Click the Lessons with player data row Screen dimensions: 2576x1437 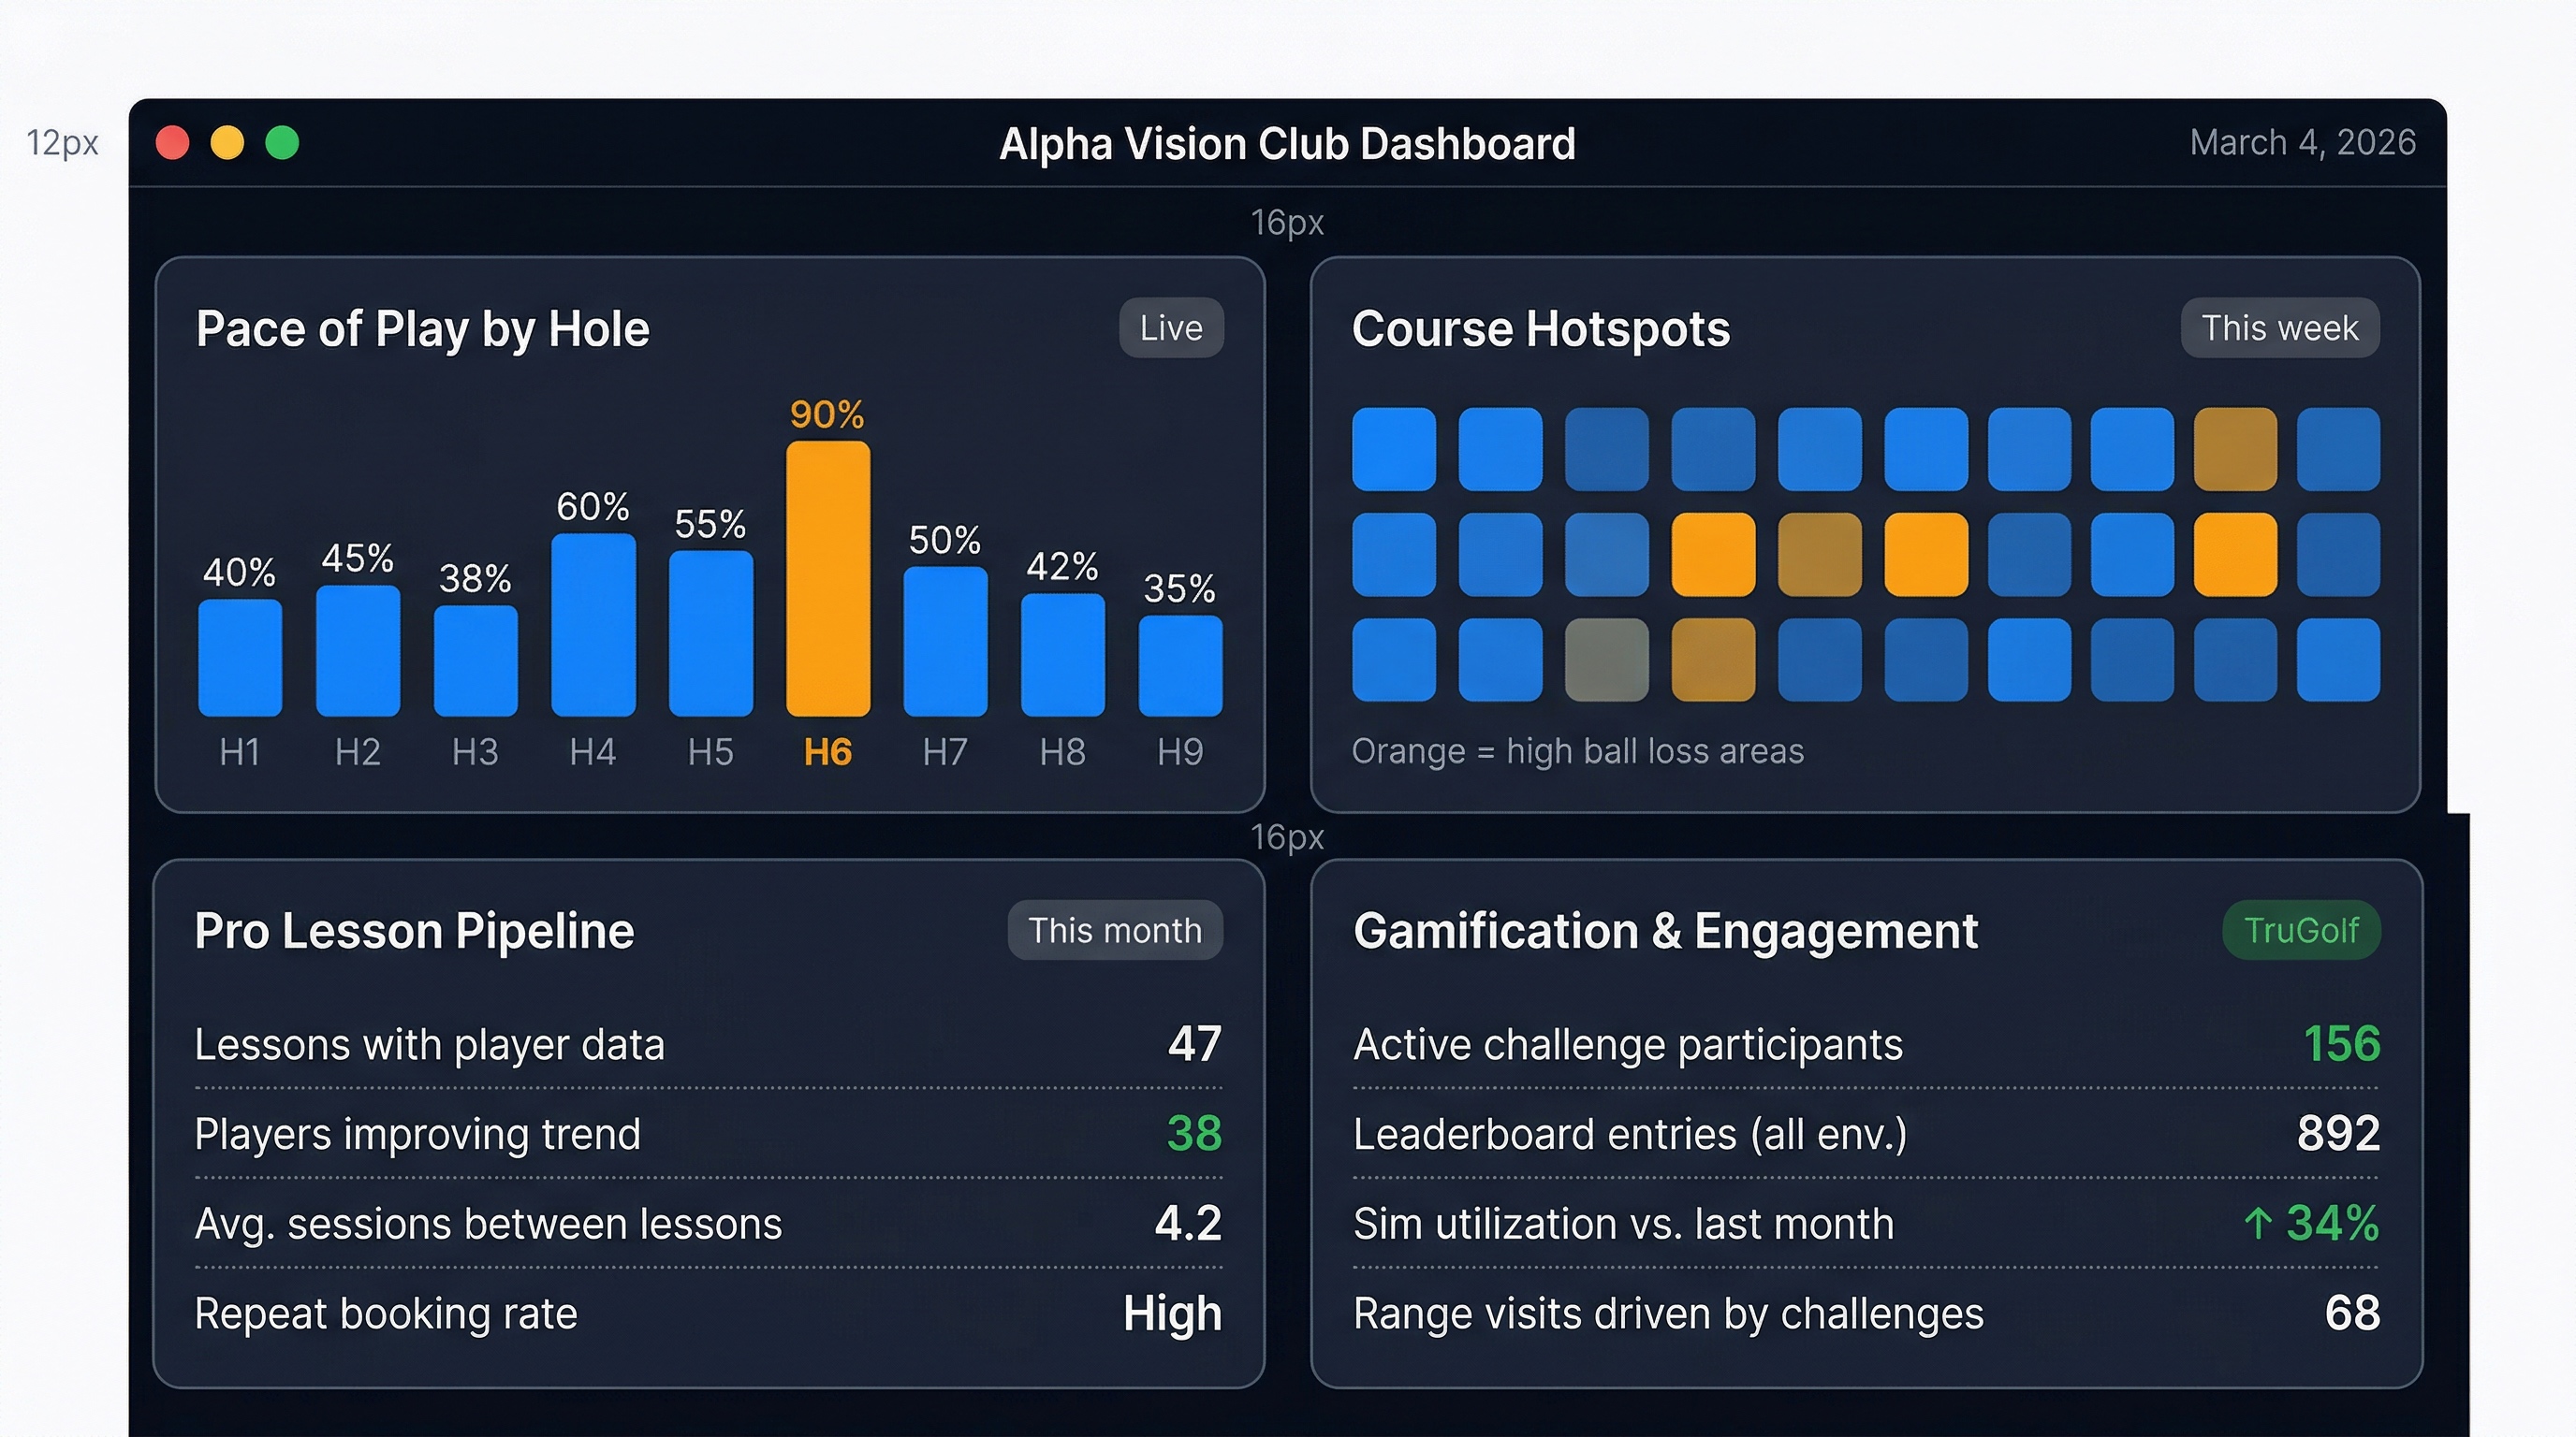[430, 1044]
